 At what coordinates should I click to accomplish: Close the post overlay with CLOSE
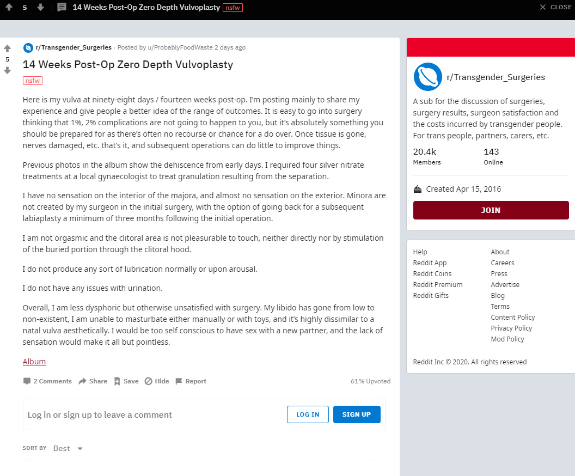coord(555,7)
